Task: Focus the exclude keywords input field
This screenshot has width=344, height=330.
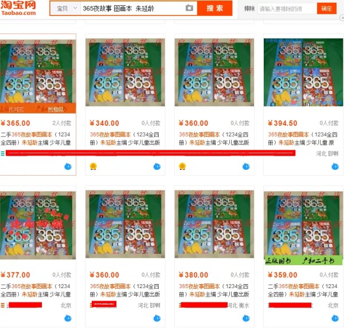Action: 287,9
